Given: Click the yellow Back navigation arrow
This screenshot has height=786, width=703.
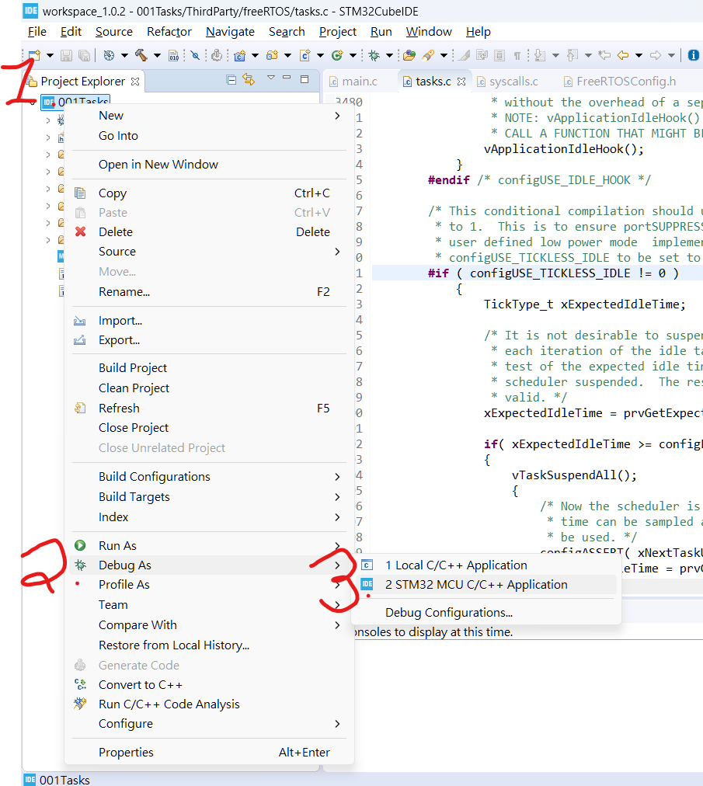Looking at the screenshot, I should pyautogui.click(x=623, y=55).
